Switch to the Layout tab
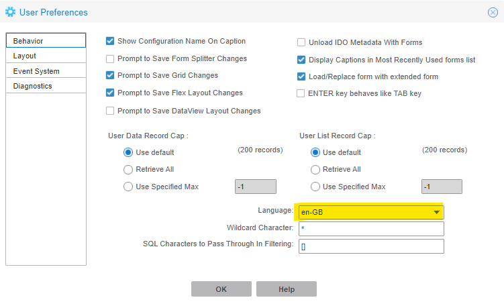This screenshot has width=504, height=306. 46,56
